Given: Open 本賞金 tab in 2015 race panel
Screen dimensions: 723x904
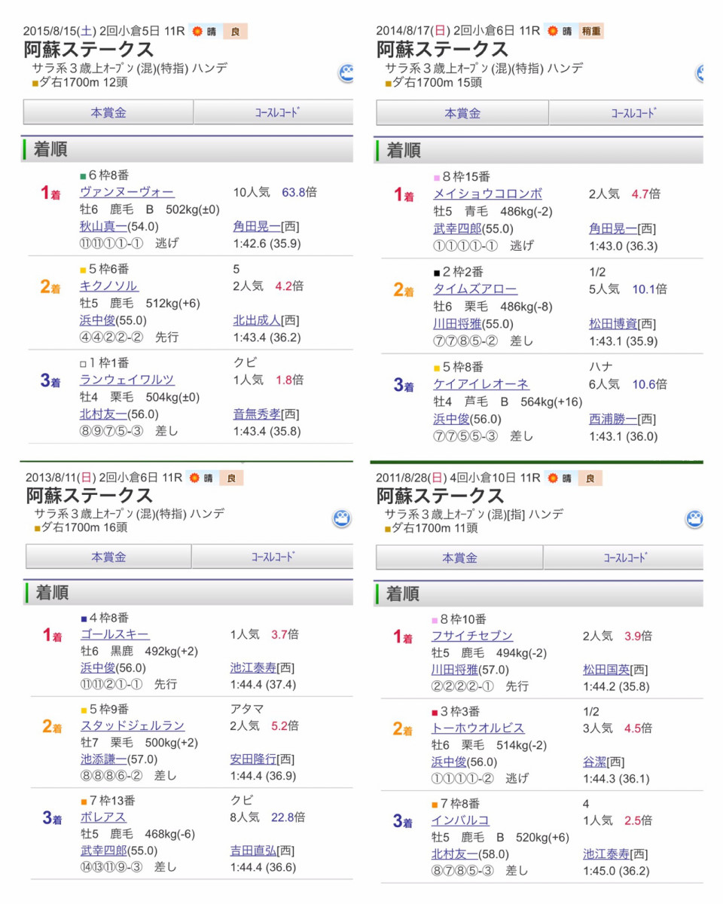Looking at the screenshot, I should click(x=108, y=112).
